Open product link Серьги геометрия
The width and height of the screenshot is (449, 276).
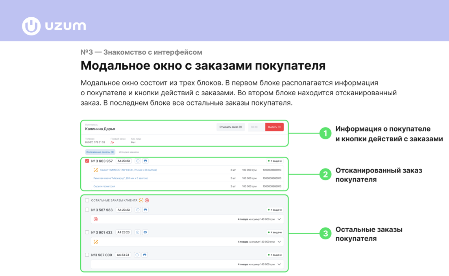[x=104, y=186]
